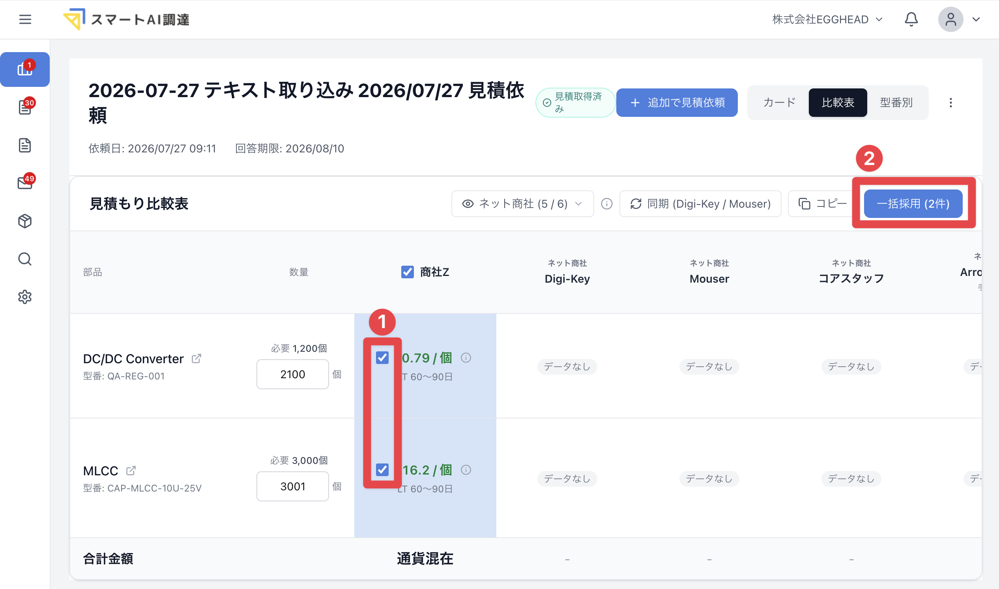The height and width of the screenshot is (589, 999).
Task: Toggle the 商社Z column header checkbox
Action: coord(407,272)
